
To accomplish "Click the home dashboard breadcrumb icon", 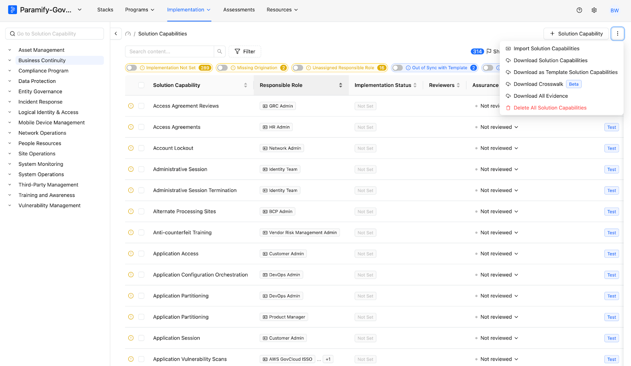I will (x=128, y=34).
